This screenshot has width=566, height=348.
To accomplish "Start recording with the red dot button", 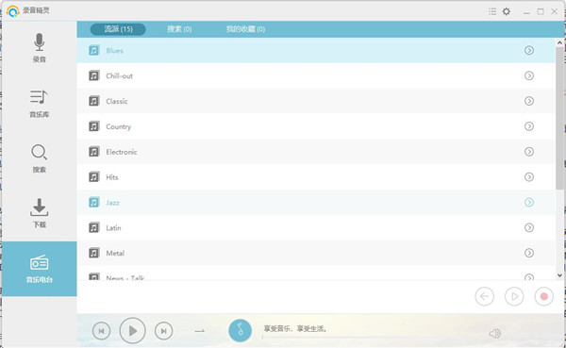I will click(544, 296).
